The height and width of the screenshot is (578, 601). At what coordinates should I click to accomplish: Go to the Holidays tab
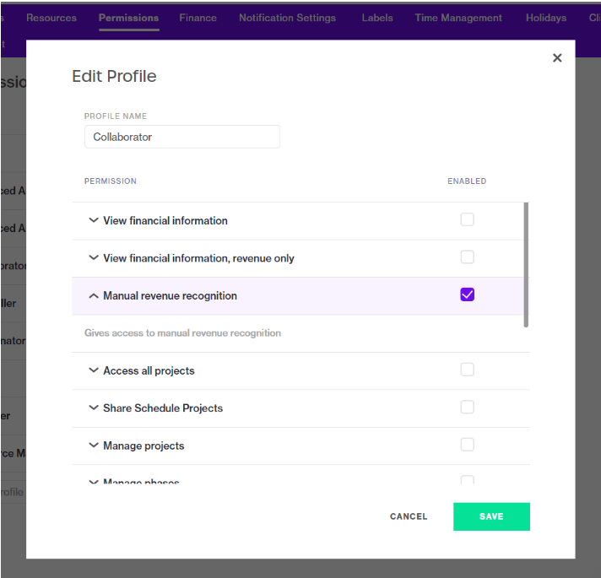pyautogui.click(x=546, y=18)
